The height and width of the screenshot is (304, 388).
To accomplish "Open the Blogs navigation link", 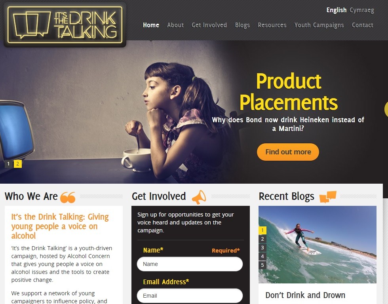I will click(242, 25).
